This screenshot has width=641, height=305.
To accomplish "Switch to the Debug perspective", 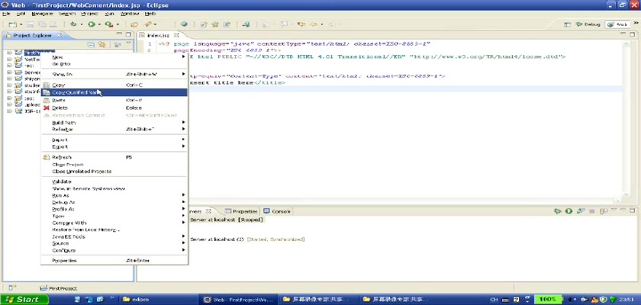I will [x=588, y=24].
